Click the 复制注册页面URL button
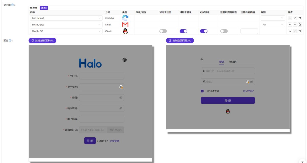 pyautogui.click(x=42, y=40)
